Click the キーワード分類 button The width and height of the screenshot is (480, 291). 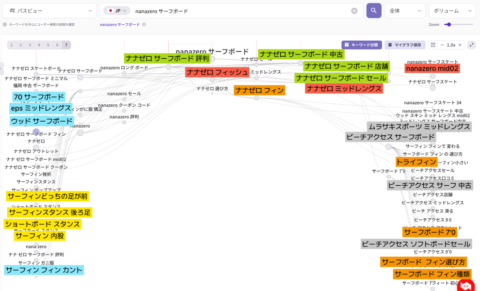tap(362, 45)
